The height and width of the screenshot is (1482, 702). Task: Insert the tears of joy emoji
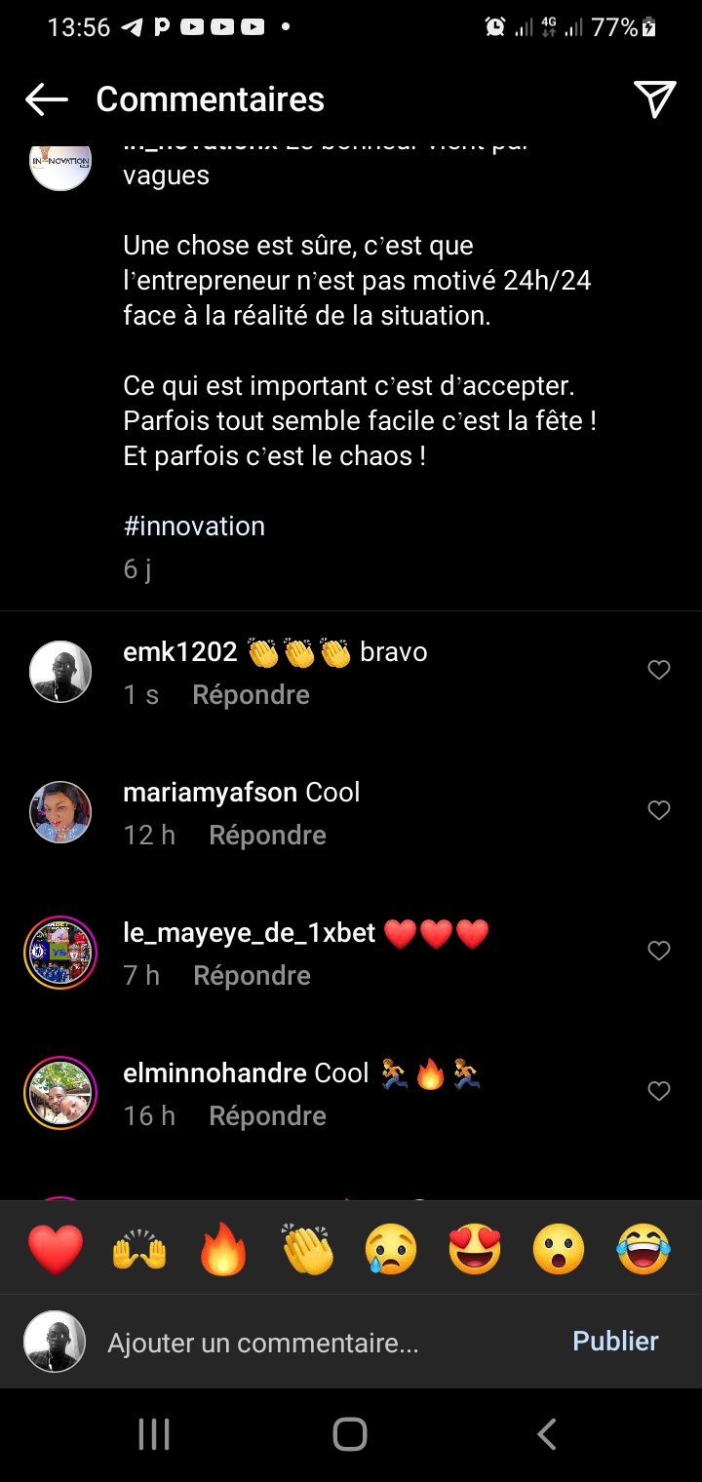(x=643, y=1249)
